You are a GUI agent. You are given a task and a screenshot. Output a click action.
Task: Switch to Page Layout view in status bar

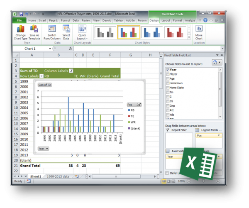tap(168, 181)
